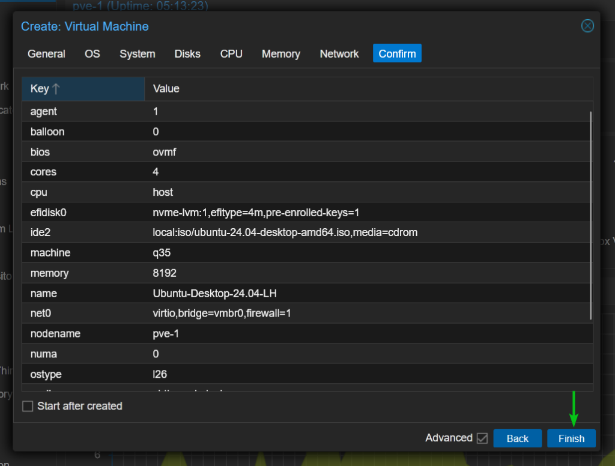
Task: Click the summary table vertical scrollbar
Action: [x=590, y=216]
